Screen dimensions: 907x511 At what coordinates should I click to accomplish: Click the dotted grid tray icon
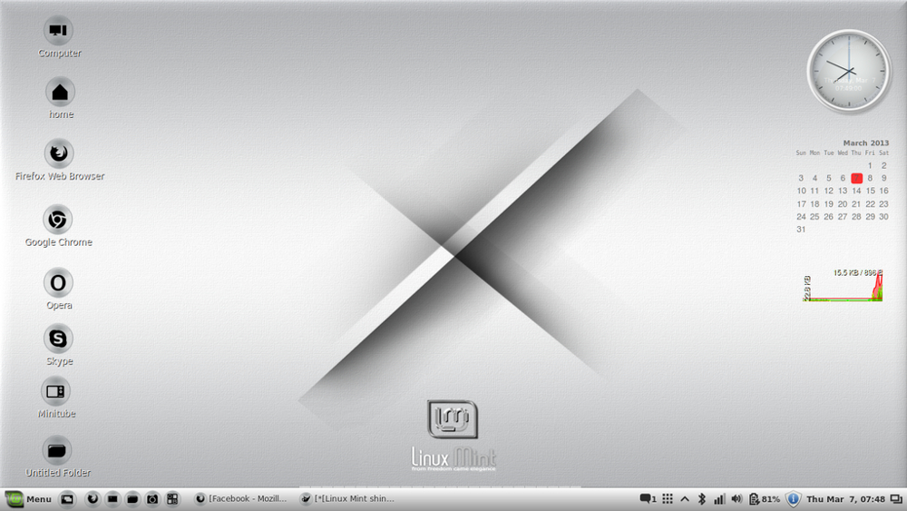tap(668, 499)
